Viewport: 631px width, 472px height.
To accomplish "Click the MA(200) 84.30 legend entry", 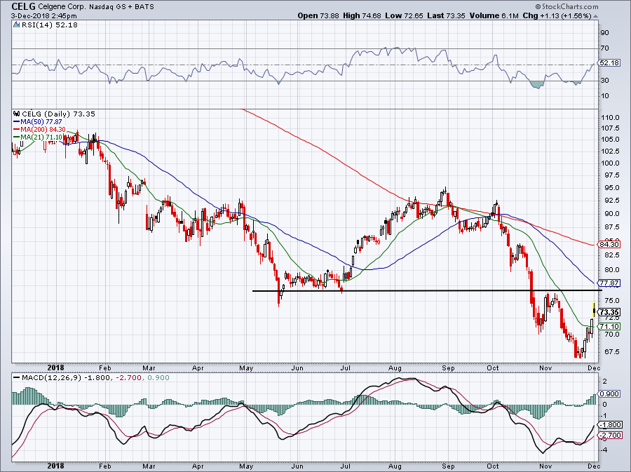I will click(x=39, y=130).
